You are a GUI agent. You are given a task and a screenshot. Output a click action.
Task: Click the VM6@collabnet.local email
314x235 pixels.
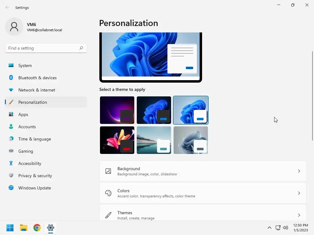coord(44,30)
